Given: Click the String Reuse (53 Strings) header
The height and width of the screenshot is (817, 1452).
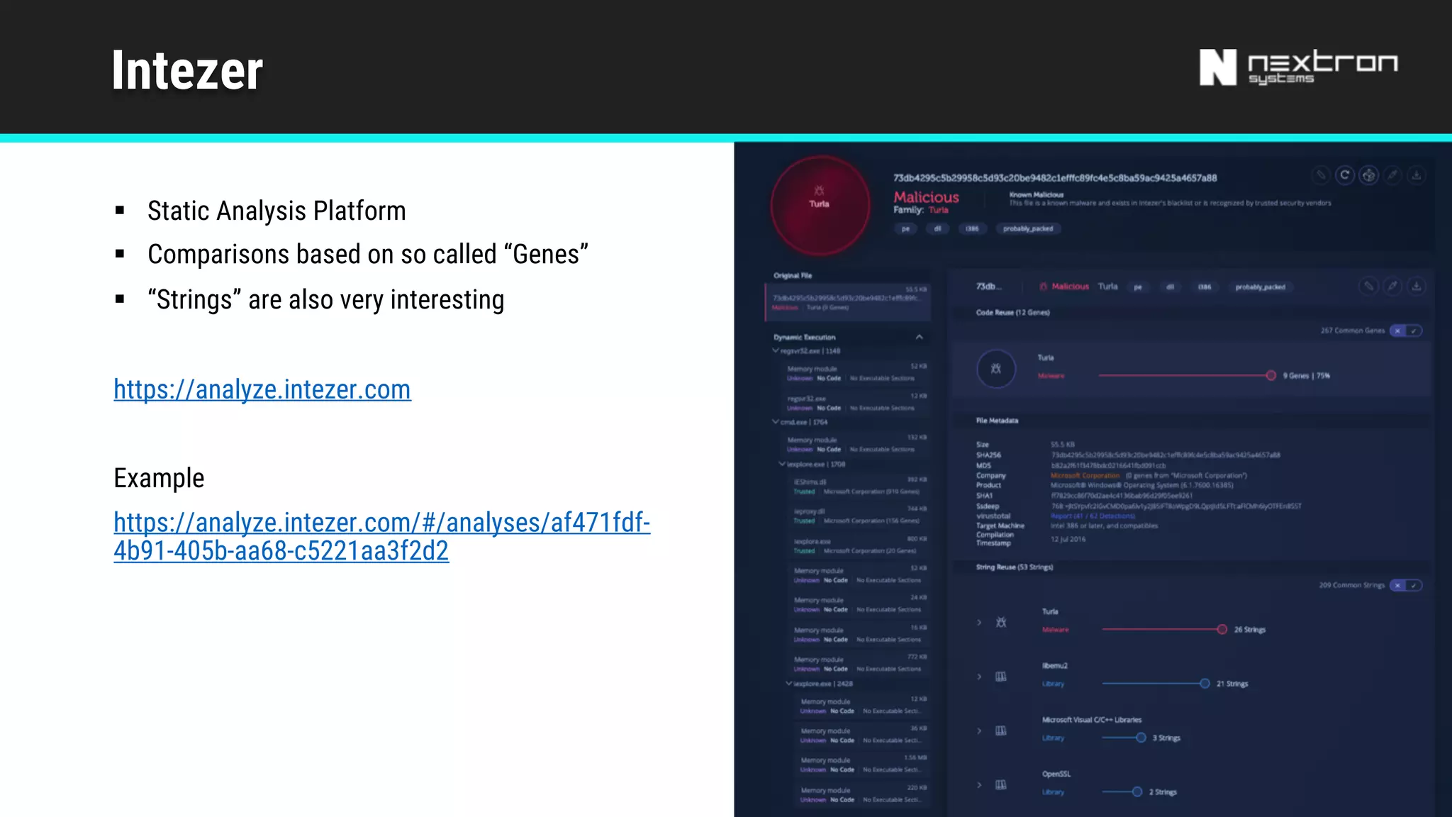Looking at the screenshot, I should tap(1015, 567).
